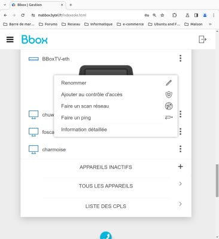Click the Bbox logo
219x239 pixels.
point(35,39)
